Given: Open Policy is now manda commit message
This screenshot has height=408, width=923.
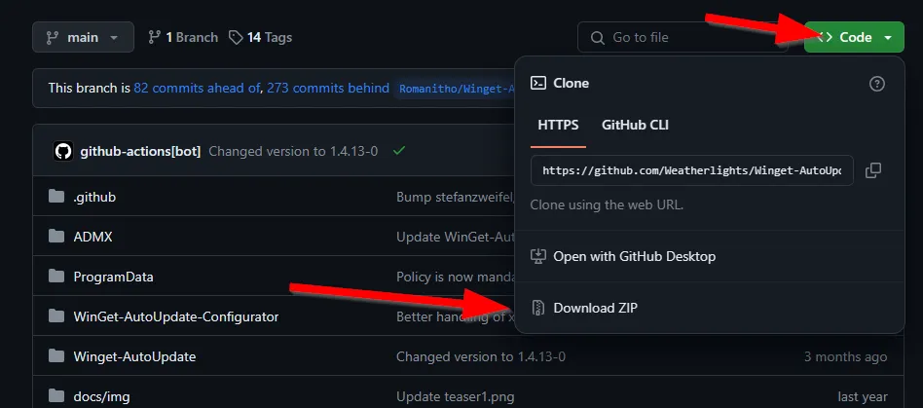Looking at the screenshot, I should pyautogui.click(x=456, y=277).
